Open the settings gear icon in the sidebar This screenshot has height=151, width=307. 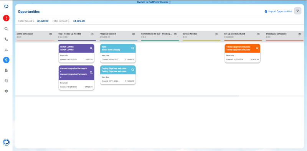point(6,91)
